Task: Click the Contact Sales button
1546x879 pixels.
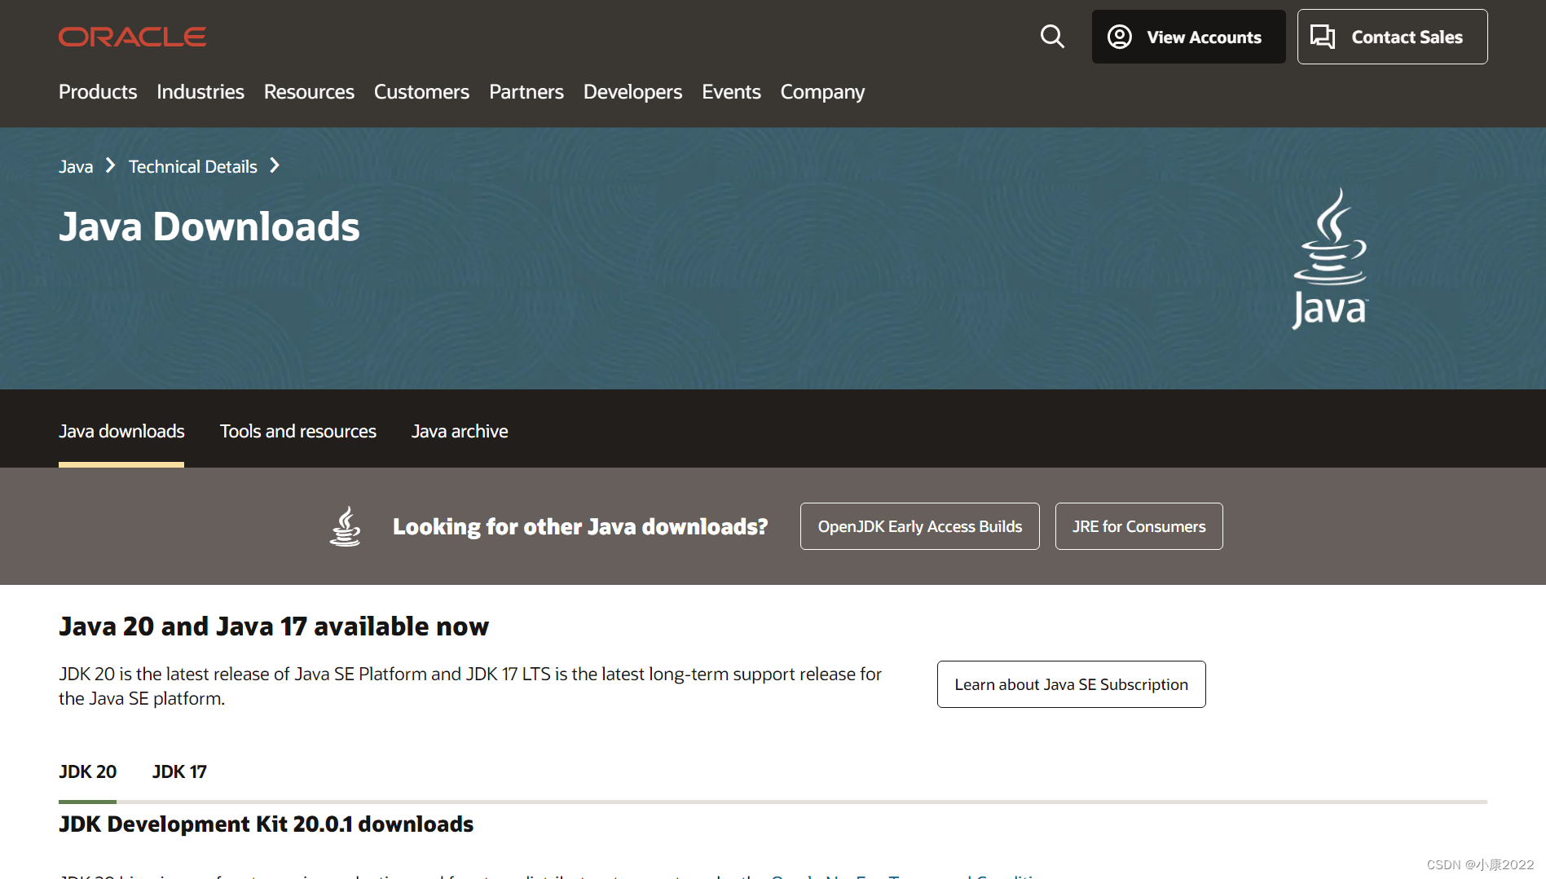Action: 1392,37
